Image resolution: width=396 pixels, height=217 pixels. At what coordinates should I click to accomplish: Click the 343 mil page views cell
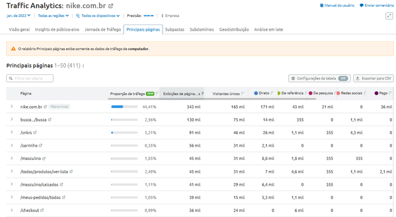tap(194, 107)
